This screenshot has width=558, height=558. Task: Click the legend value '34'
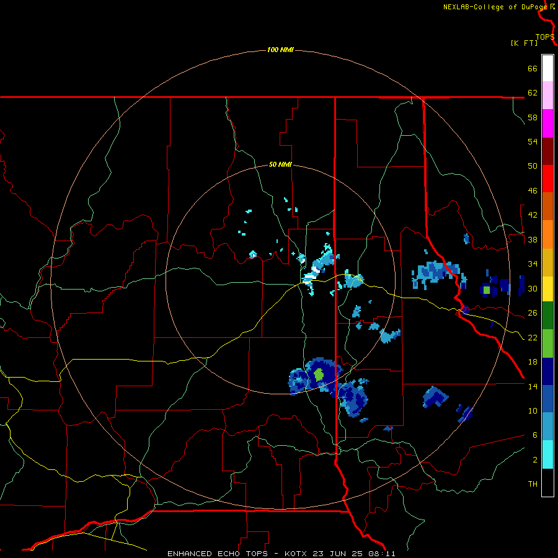coord(533,264)
